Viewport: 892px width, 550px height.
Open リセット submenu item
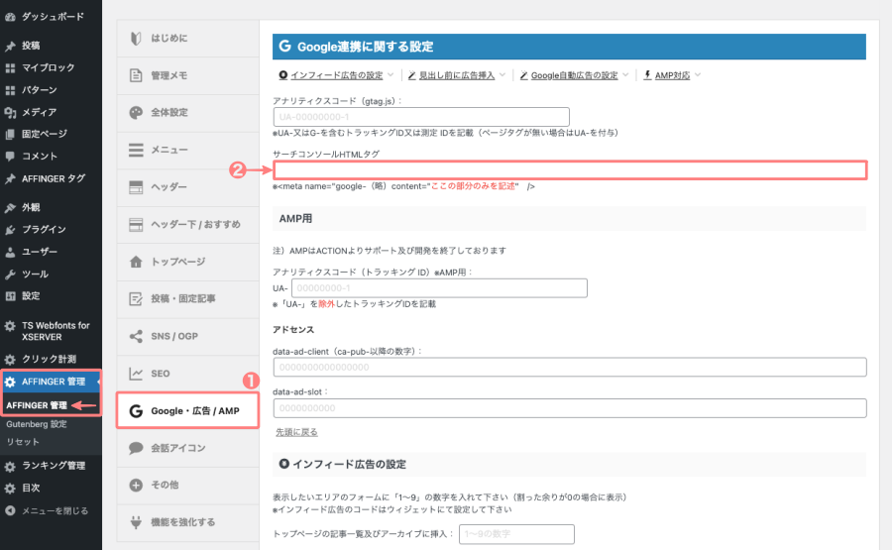[23, 442]
